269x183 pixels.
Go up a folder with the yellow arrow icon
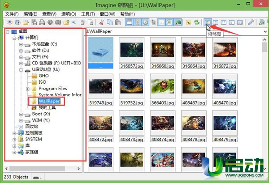[188, 22]
